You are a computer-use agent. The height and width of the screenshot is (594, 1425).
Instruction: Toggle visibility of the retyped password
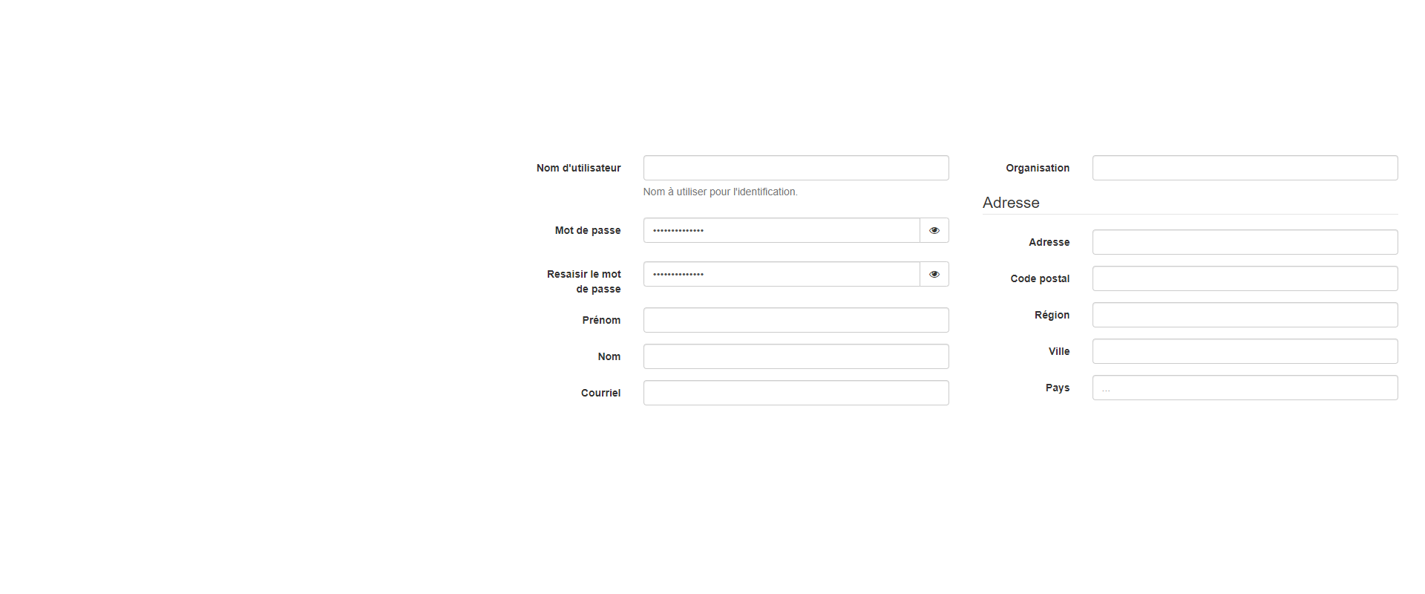point(934,274)
